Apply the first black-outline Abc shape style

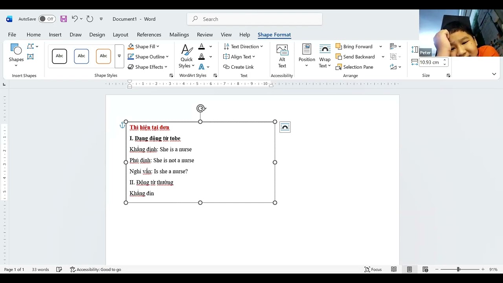click(x=59, y=56)
